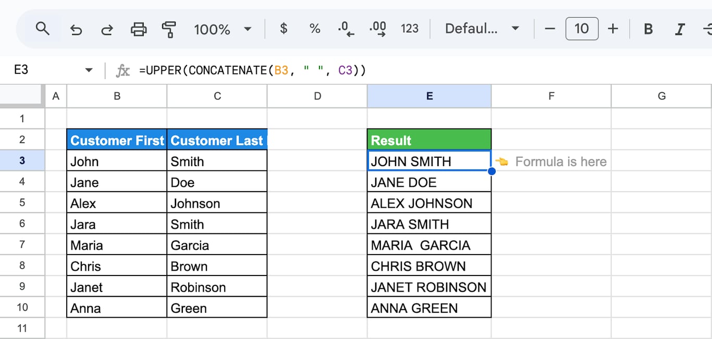The height and width of the screenshot is (339, 712).
Task: Click into the formula bar text
Action: click(x=252, y=70)
